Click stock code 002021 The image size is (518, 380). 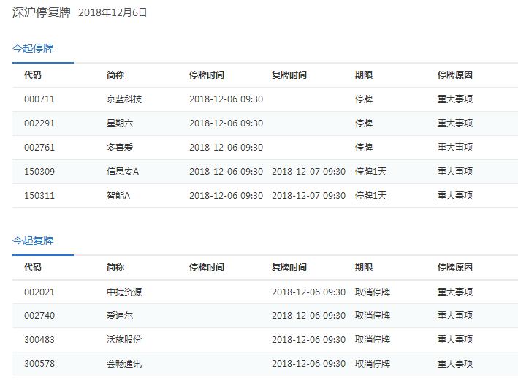coord(39,292)
